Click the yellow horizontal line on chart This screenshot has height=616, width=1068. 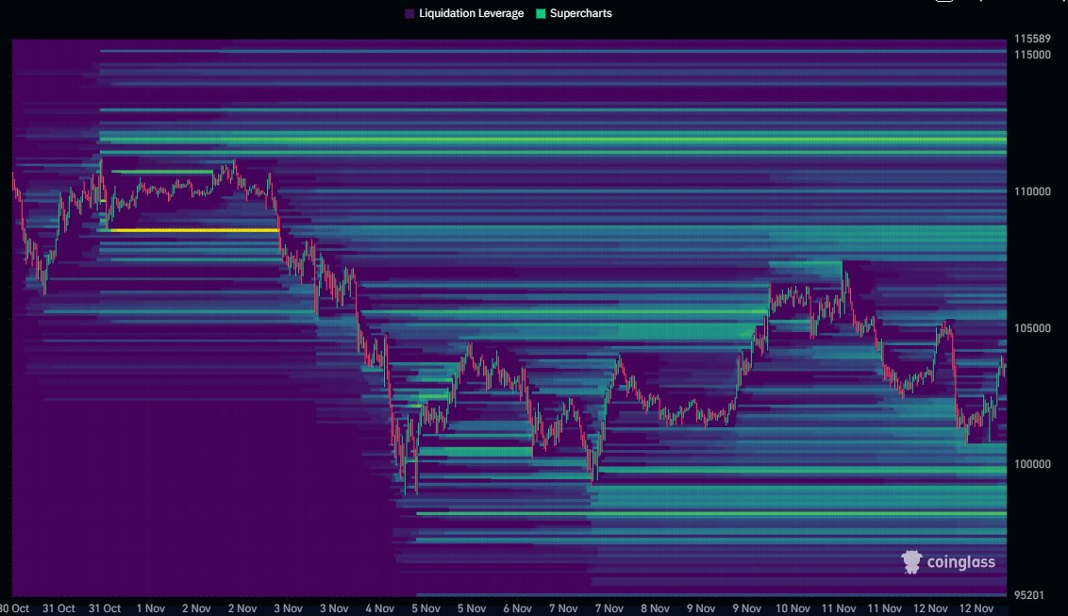[193, 230]
